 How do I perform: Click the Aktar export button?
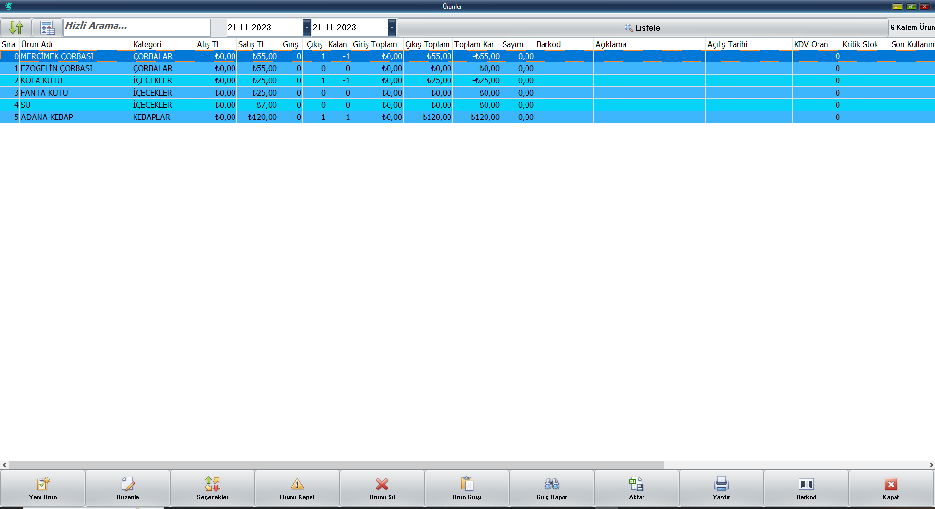pyautogui.click(x=637, y=489)
